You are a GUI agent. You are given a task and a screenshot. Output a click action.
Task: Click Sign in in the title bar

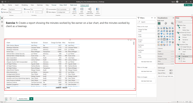point(173,2)
